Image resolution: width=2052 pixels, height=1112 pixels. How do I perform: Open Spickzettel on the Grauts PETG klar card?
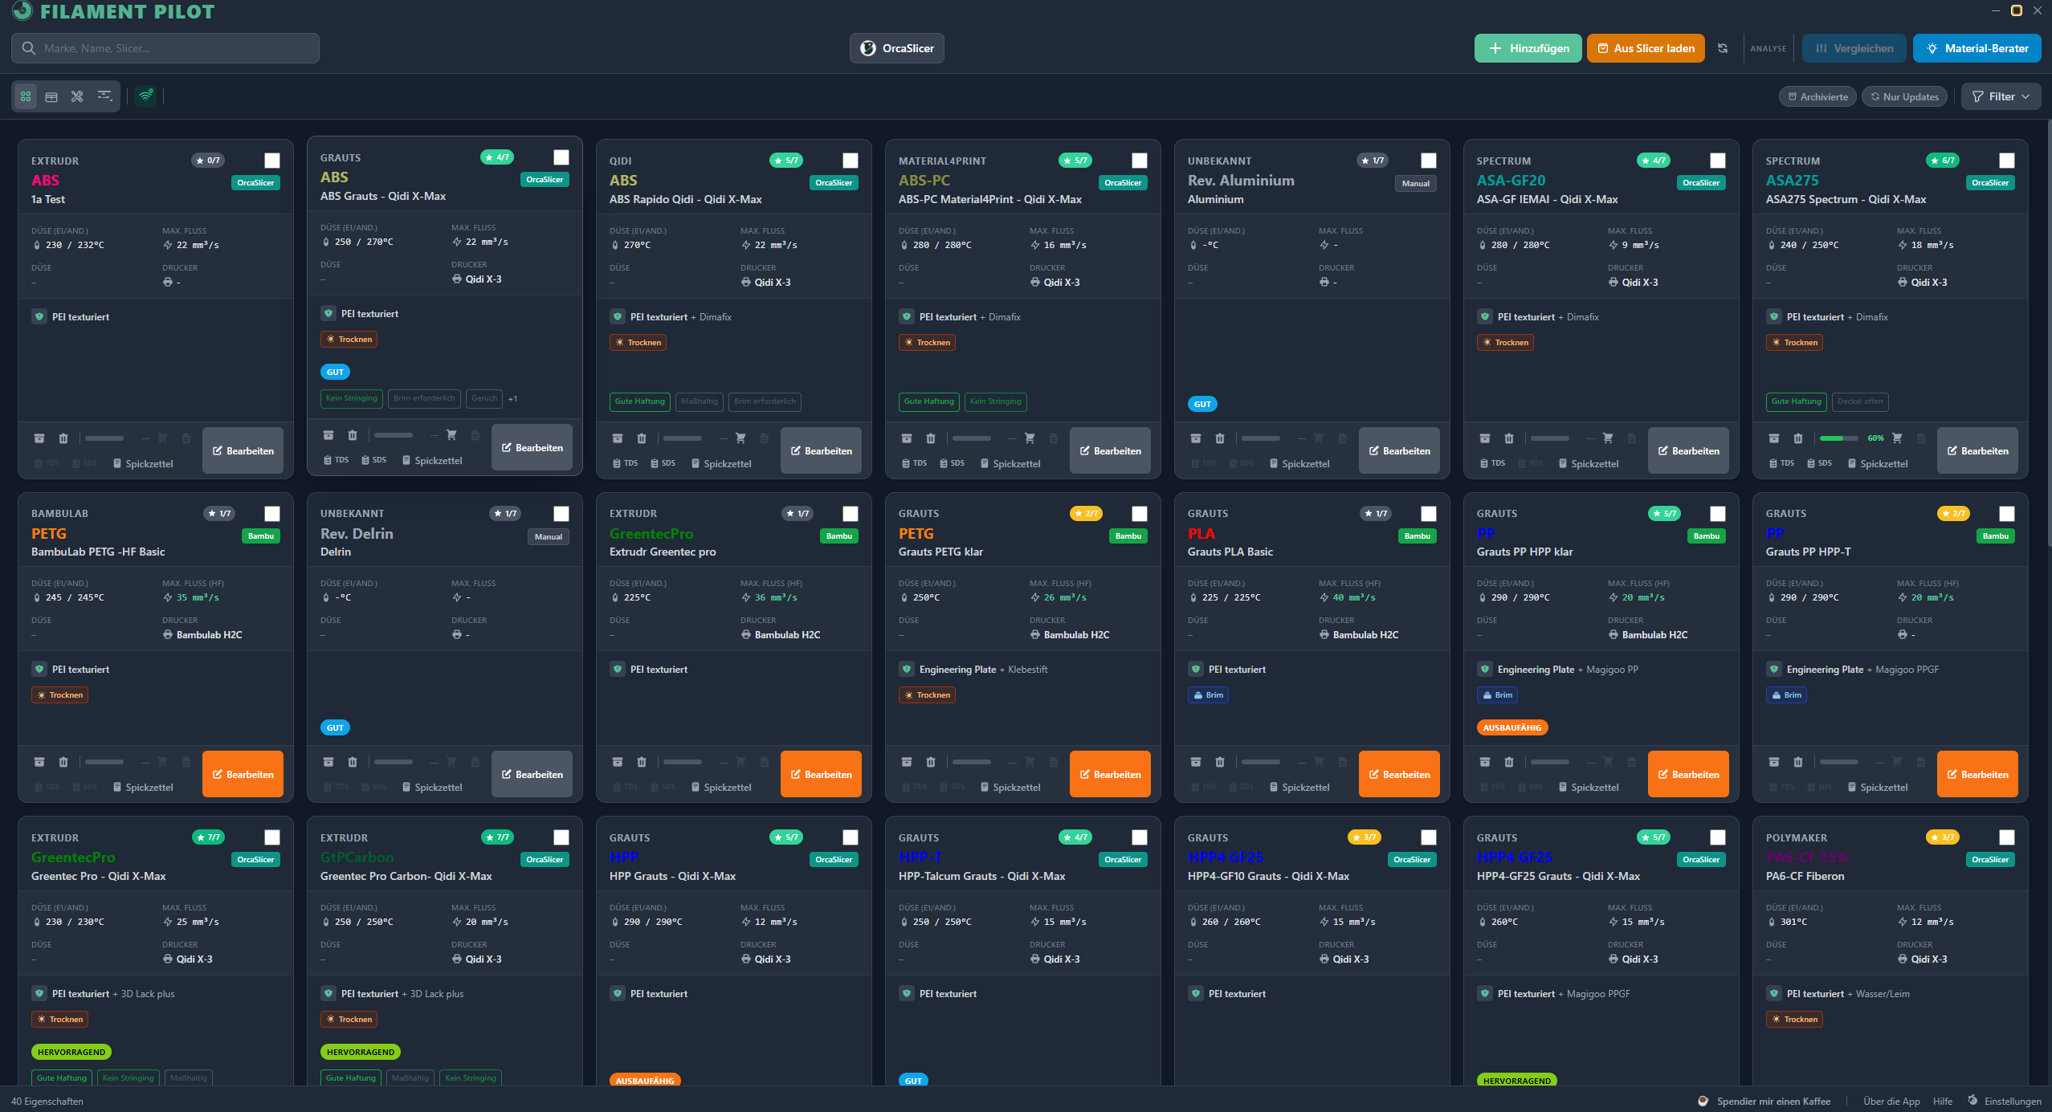(x=1010, y=787)
